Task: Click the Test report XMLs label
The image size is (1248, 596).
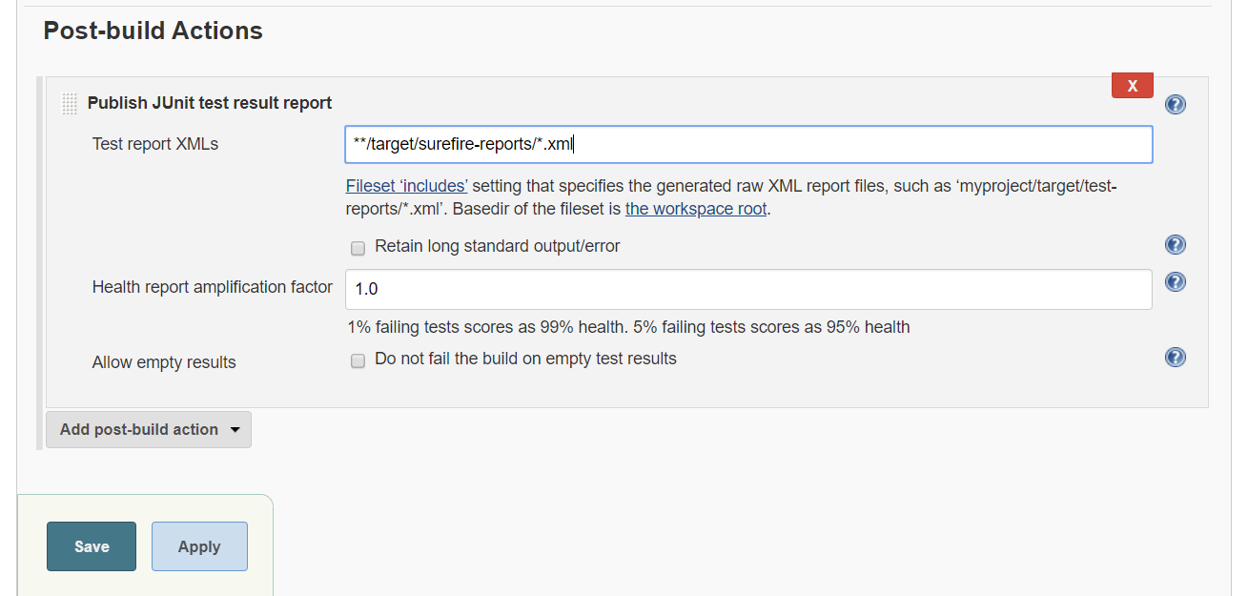Action: (155, 144)
